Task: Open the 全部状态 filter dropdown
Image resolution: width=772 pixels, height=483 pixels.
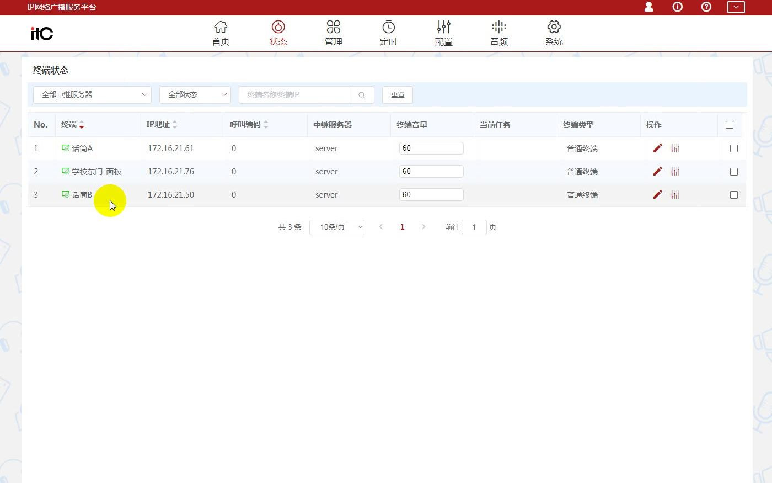Action: [x=195, y=95]
